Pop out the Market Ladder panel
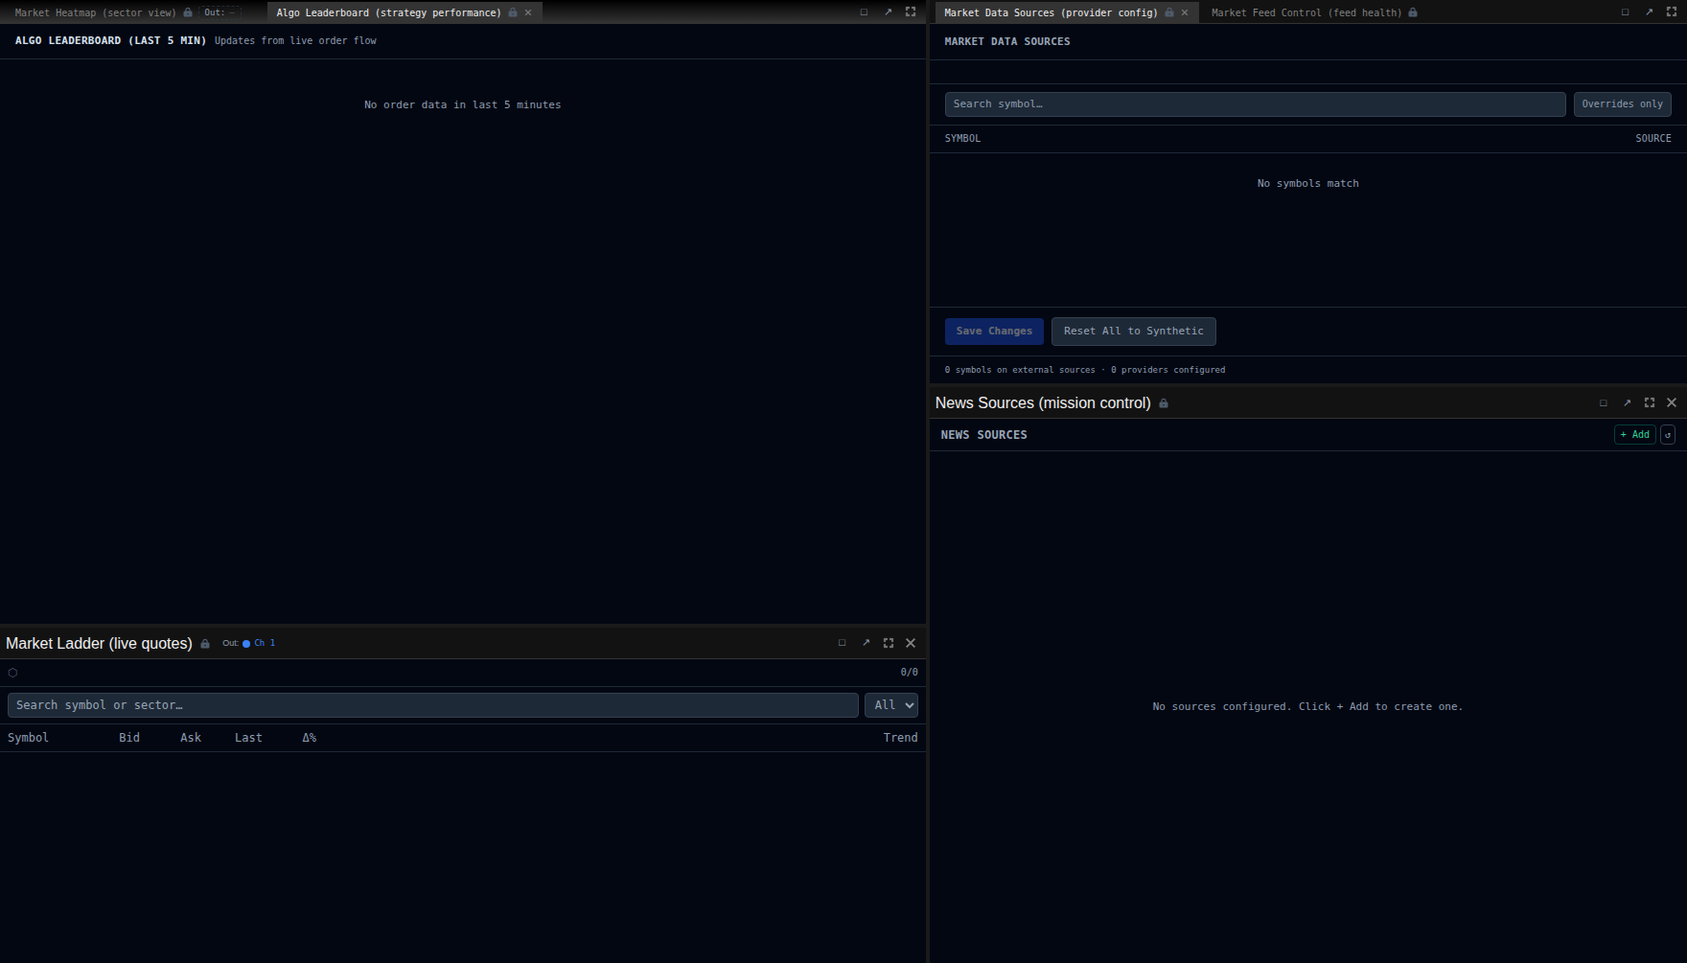Image resolution: width=1687 pixels, height=963 pixels. [866, 643]
